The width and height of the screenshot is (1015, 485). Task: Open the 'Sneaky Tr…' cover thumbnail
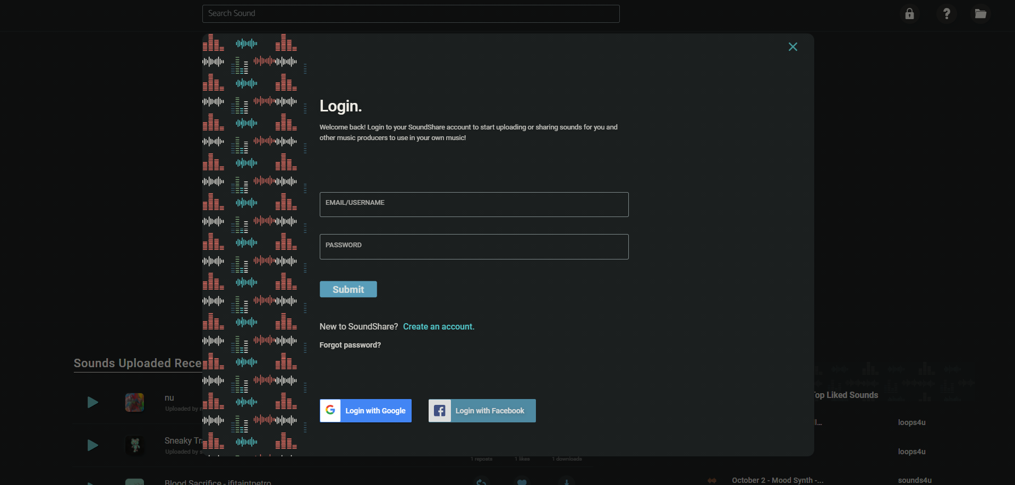pos(134,445)
